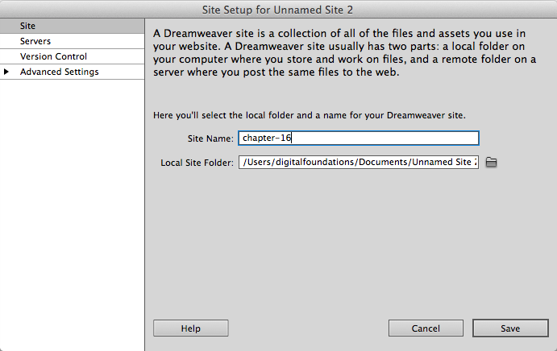Click the folder browse icon
Viewport: 557px width, 351px height.
[x=491, y=163]
